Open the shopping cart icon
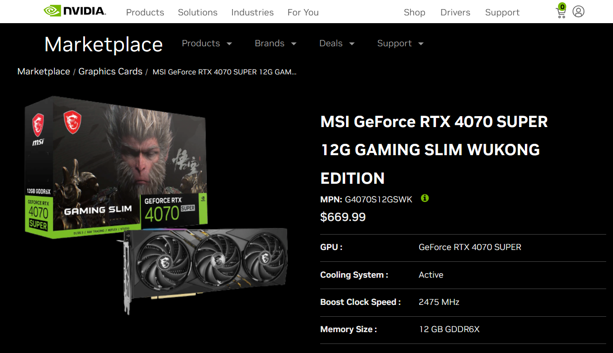The height and width of the screenshot is (353, 613). [561, 13]
